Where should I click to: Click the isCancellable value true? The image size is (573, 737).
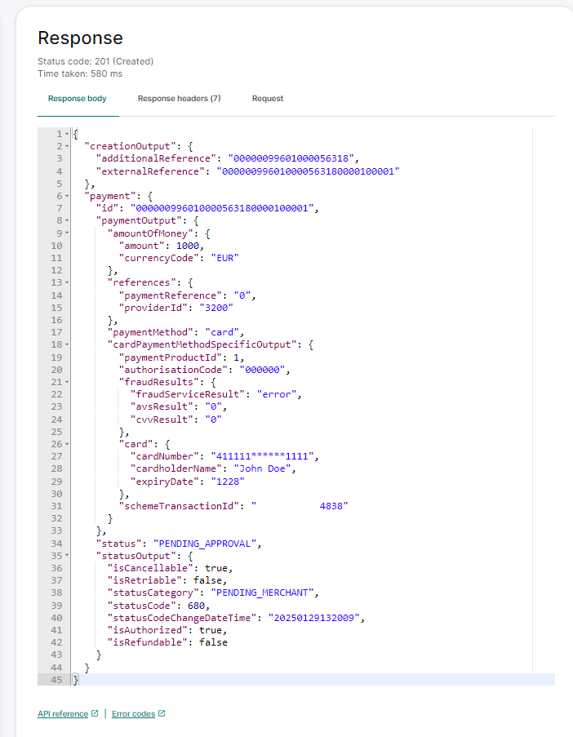coord(216,568)
